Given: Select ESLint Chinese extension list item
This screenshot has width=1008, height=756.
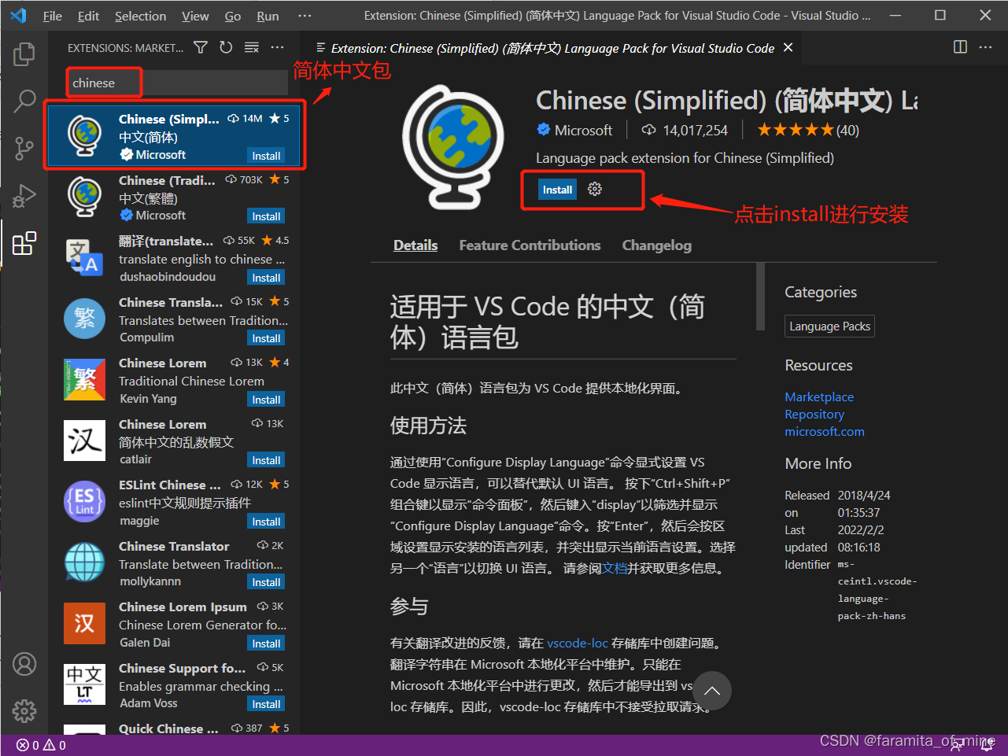Looking at the screenshot, I should click(x=175, y=502).
